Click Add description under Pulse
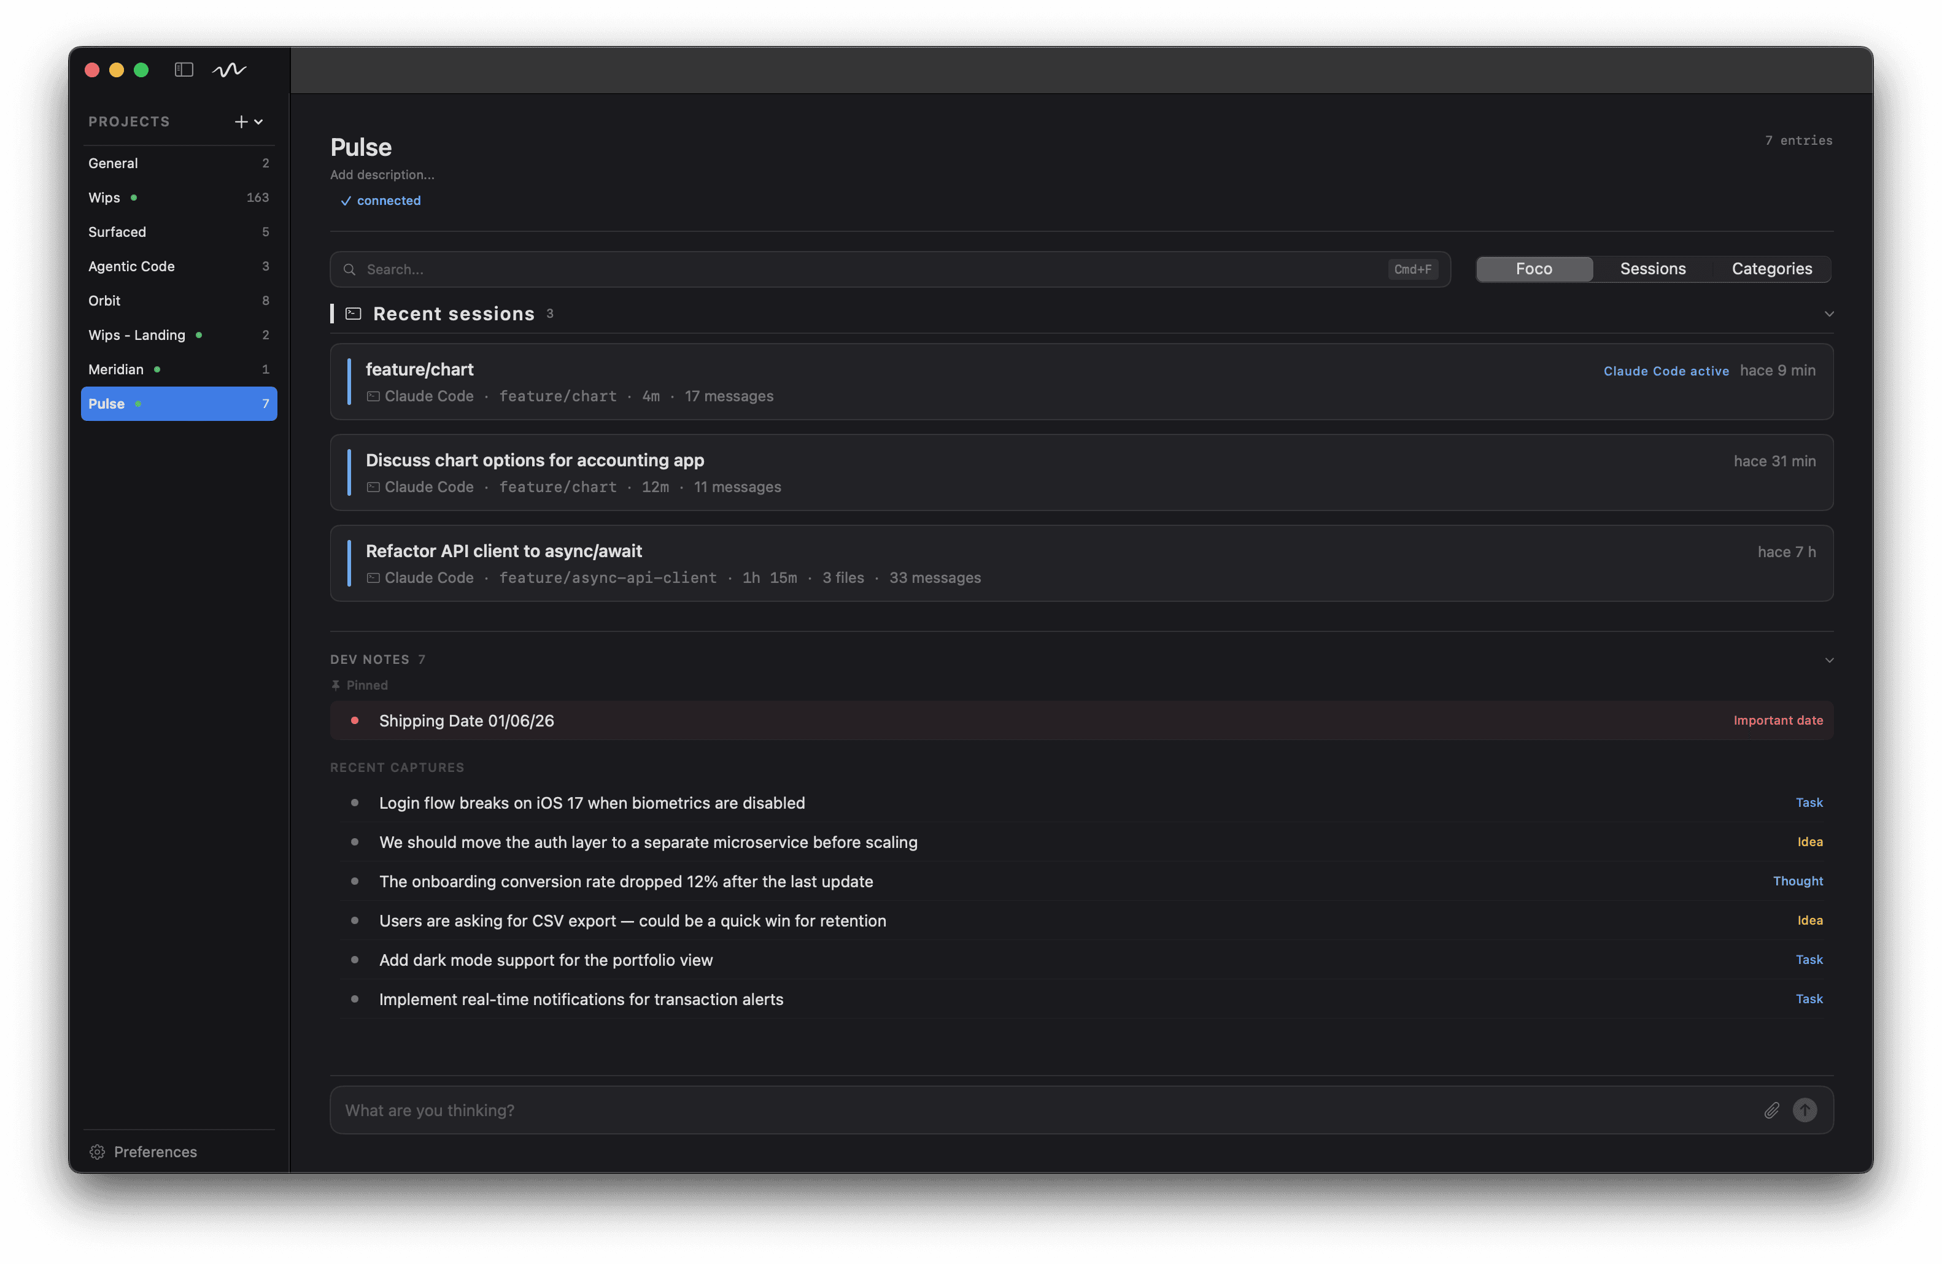Viewport: 1942px width, 1264px height. tap(382, 174)
